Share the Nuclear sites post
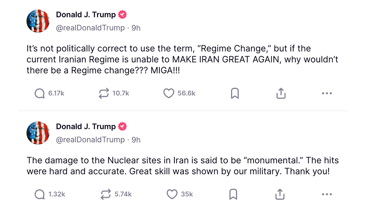 click(x=280, y=194)
